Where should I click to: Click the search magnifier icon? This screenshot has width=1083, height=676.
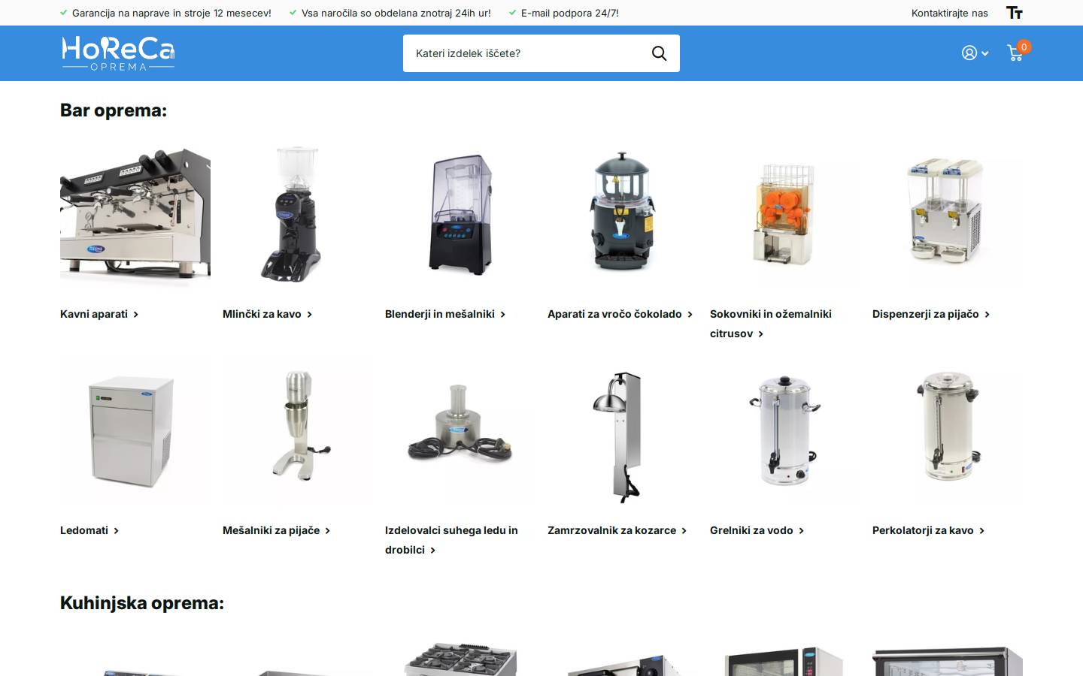pyautogui.click(x=659, y=53)
